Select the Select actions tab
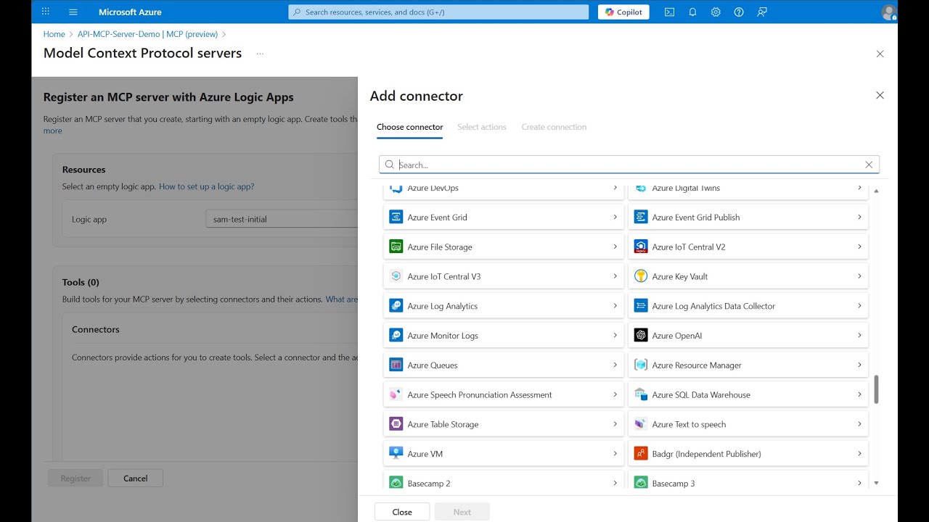Viewport: 929px width, 522px height. pyautogui.click(x=482, y=127)
